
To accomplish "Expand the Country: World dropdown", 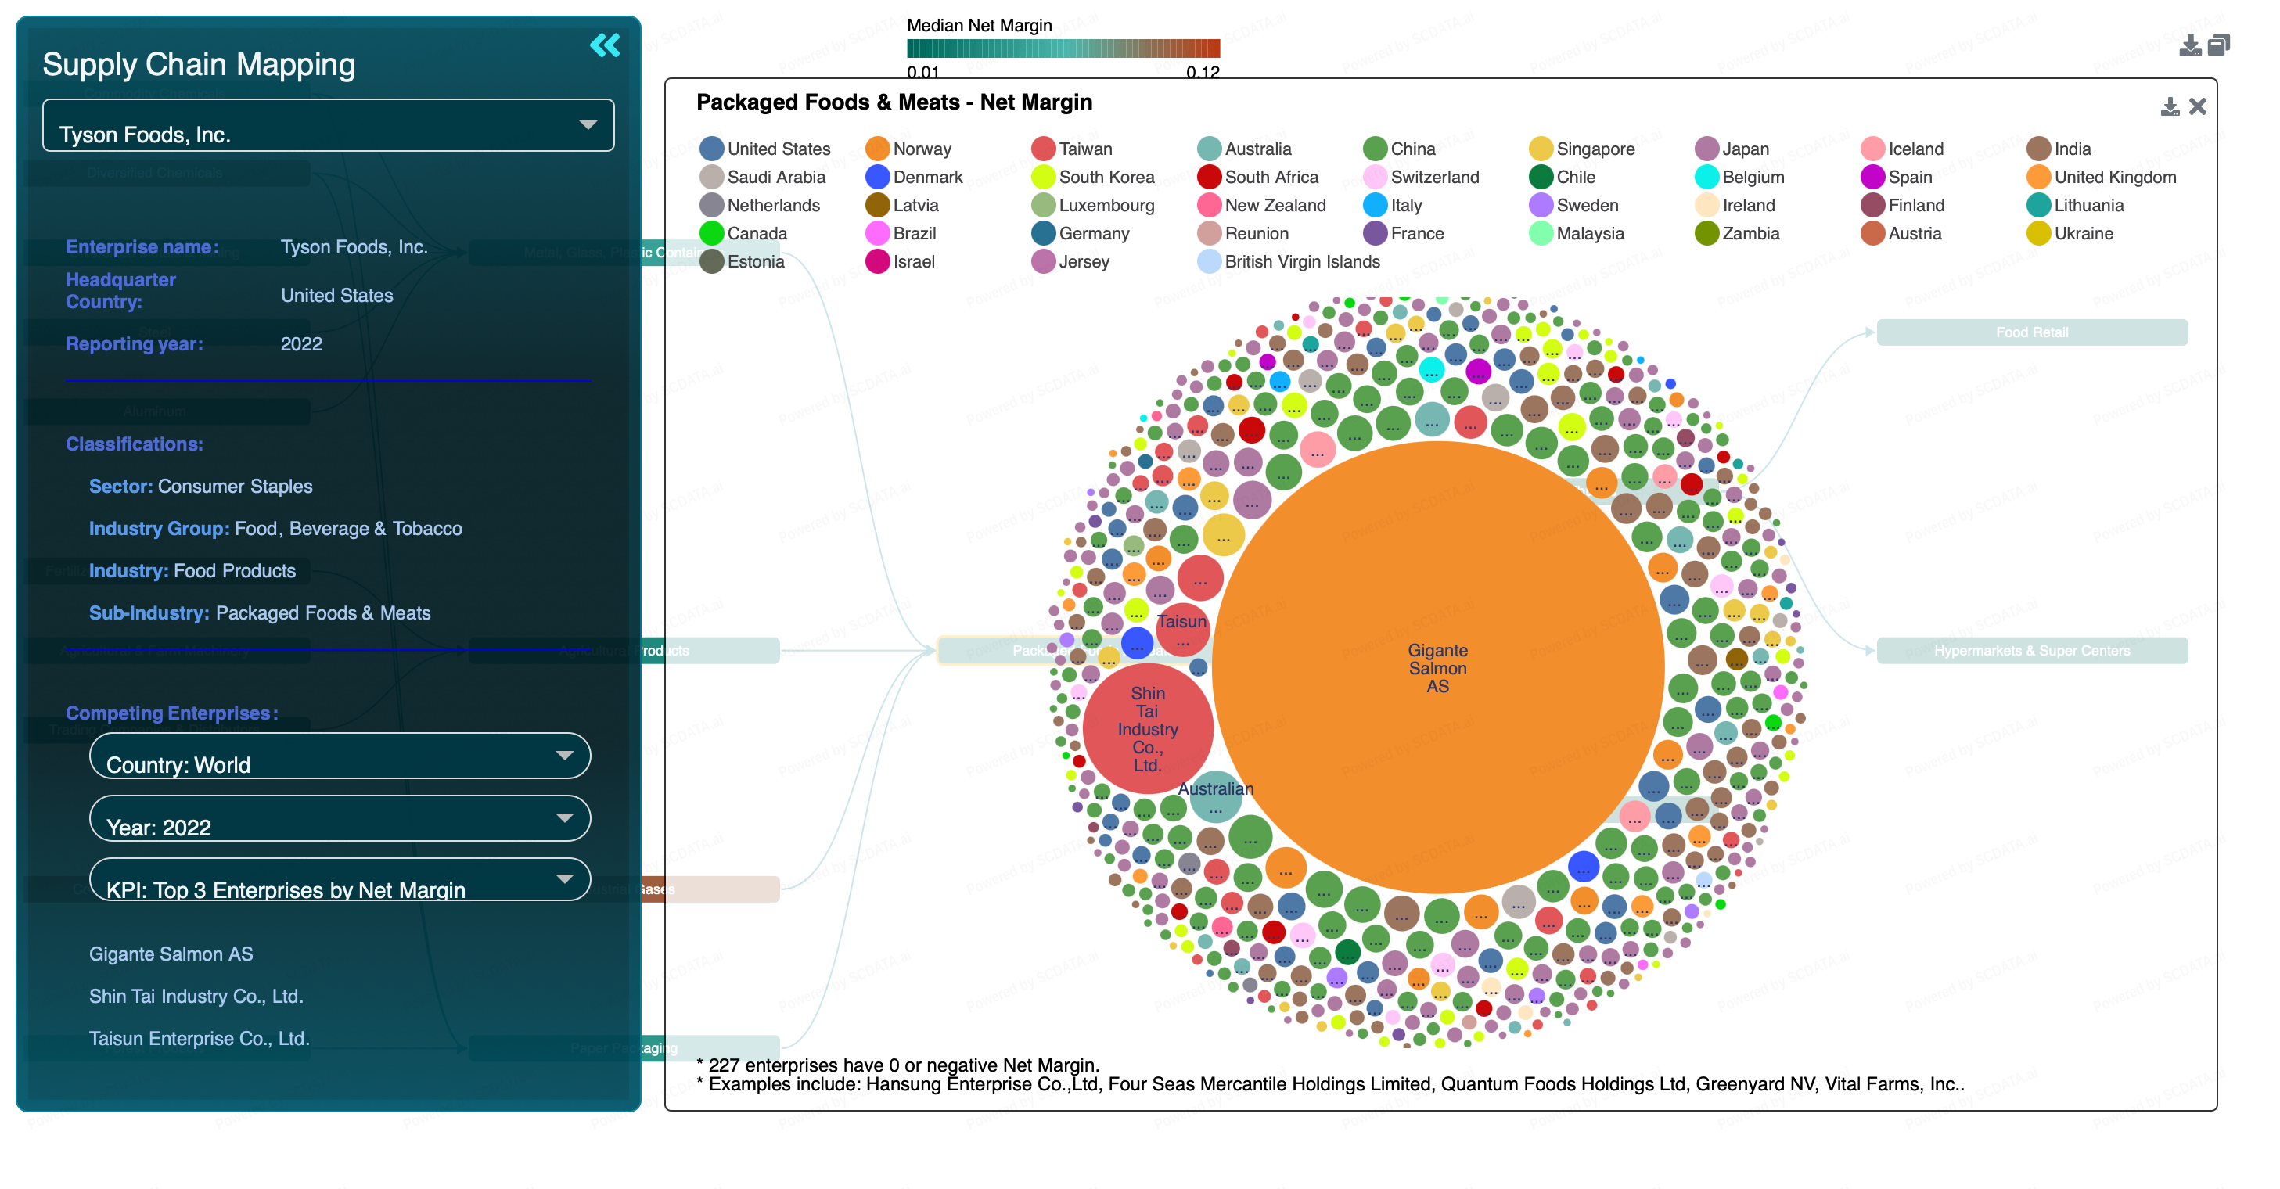I will (x=340, y=756).
